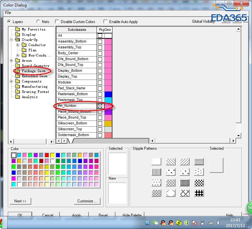Click the Action Center flag tray icon

pyautogui.click(x=194, y=223)
